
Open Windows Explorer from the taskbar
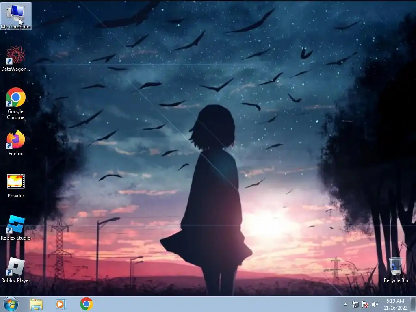tap(36, 304)
